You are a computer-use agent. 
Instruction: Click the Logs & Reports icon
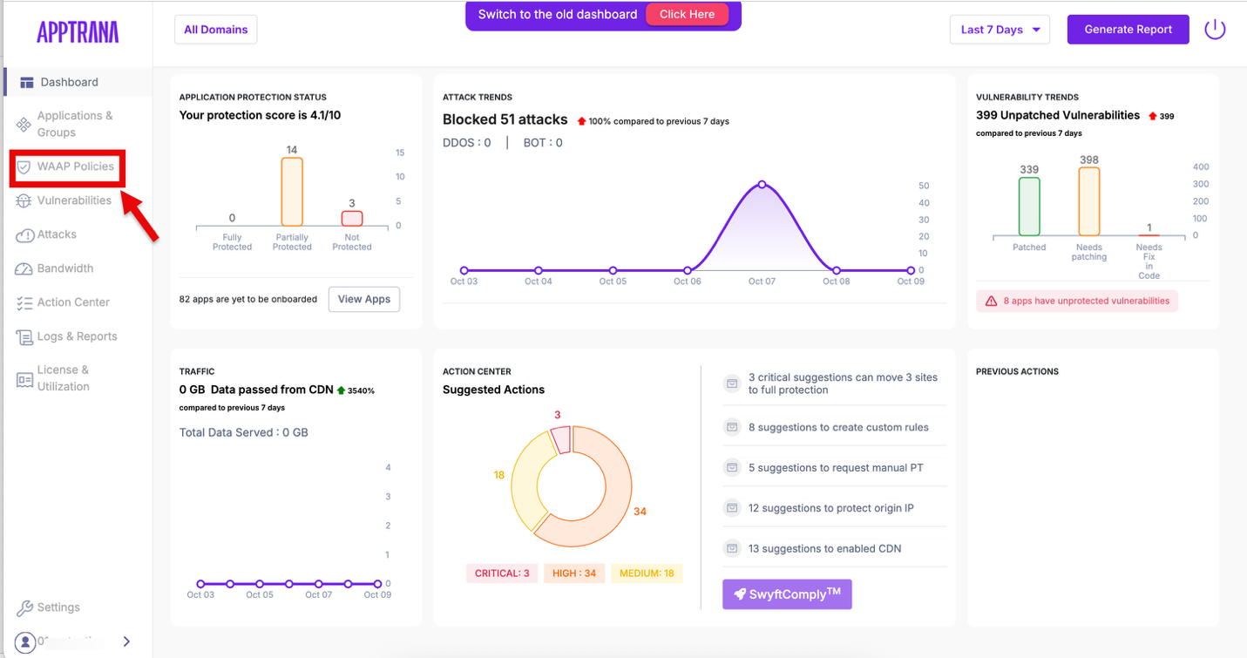[24, 337]
